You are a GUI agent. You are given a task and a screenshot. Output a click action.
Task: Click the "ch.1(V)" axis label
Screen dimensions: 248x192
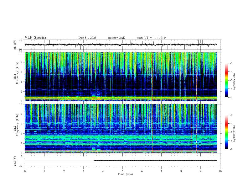tap(15, 45)
